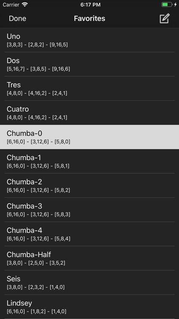179x319 pixels.
Task: Select the Uno favorite
Action: [89, 40]
